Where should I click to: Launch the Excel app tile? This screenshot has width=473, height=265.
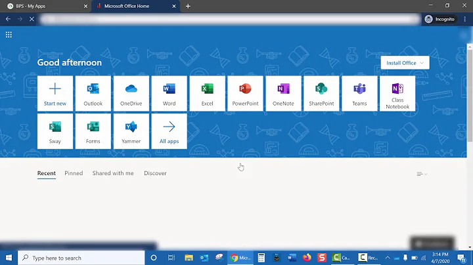[x=207, y=93]
